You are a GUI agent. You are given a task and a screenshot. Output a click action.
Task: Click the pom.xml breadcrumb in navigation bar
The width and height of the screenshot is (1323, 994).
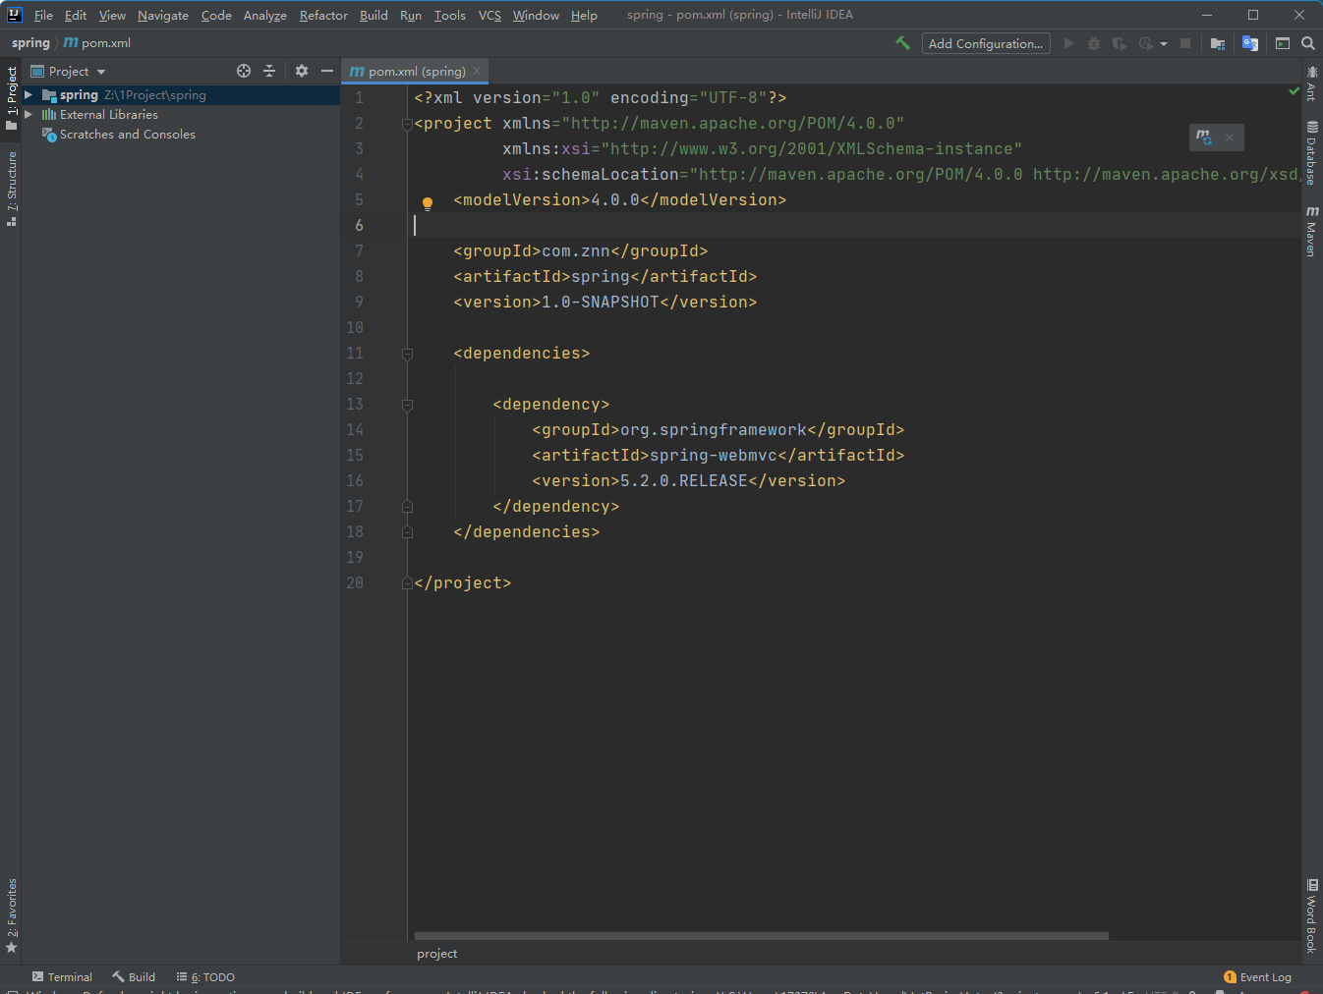(x=96, y=43)
